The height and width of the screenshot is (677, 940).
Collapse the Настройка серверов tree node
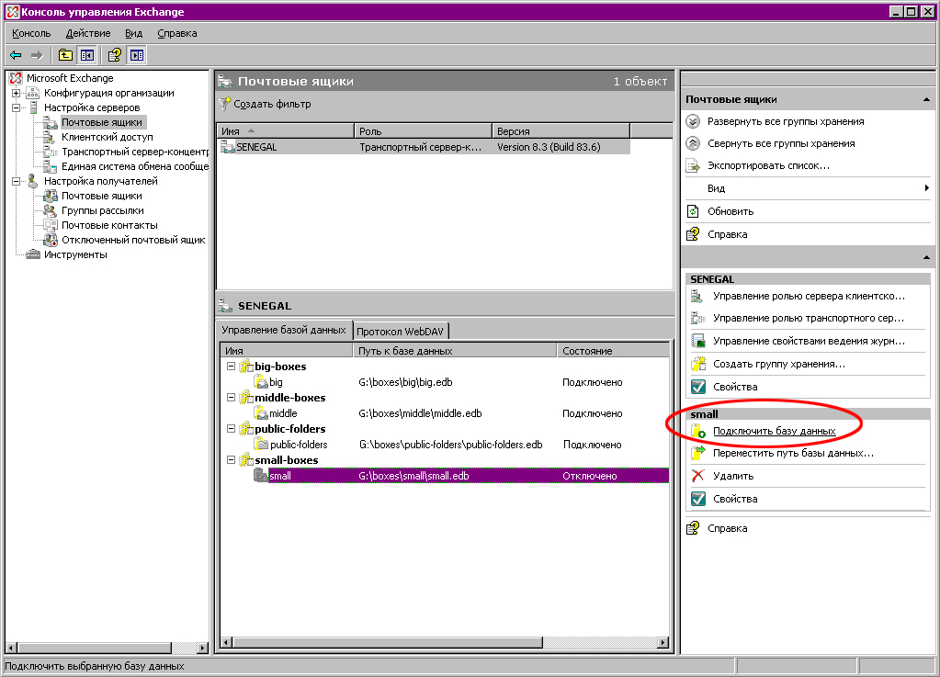pyautogui.click(x=16, y=107)
